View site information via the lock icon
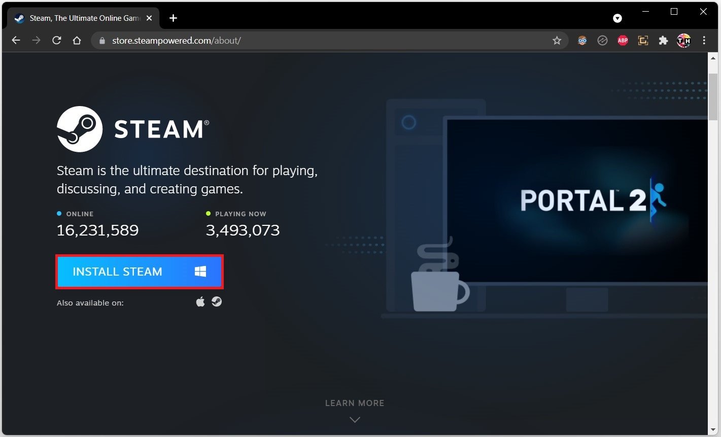The height and width of the screenshot is (437, 721). pos(102,41)
